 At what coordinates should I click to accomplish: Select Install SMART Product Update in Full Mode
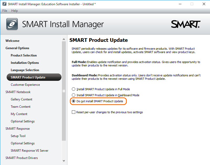click(x=74, y=89)
